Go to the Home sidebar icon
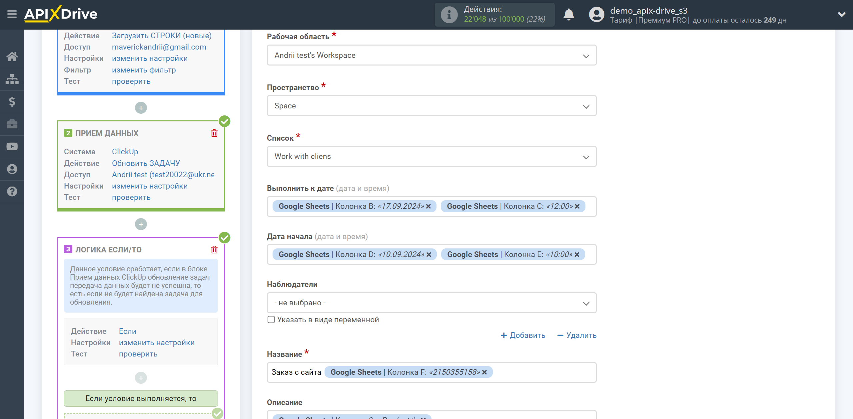 (x=12, y=57)
